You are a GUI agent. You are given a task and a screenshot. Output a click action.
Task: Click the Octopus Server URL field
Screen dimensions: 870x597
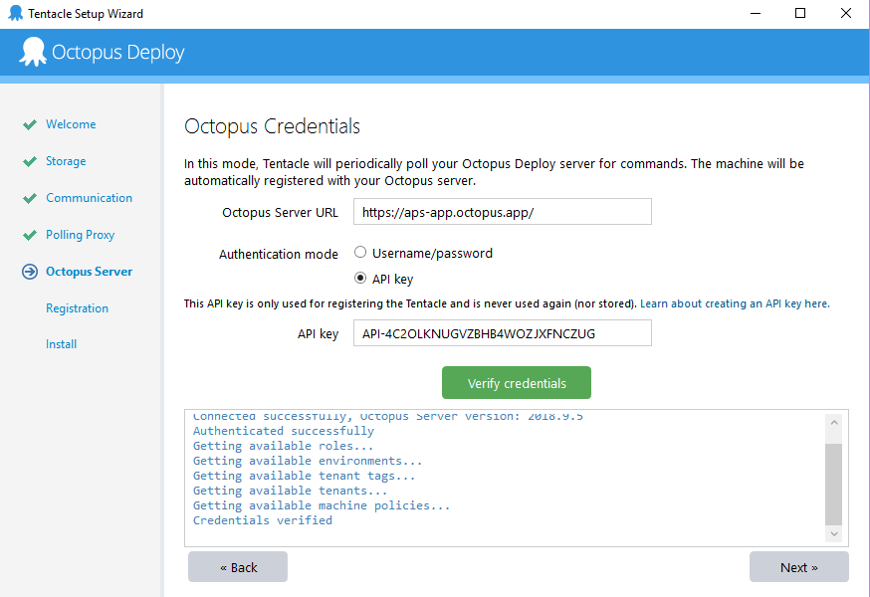502,211
